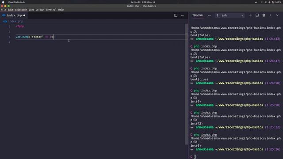Open the Edit menu
The height and width of the screenshot is (159, 283).
click(x=11, y=10)
